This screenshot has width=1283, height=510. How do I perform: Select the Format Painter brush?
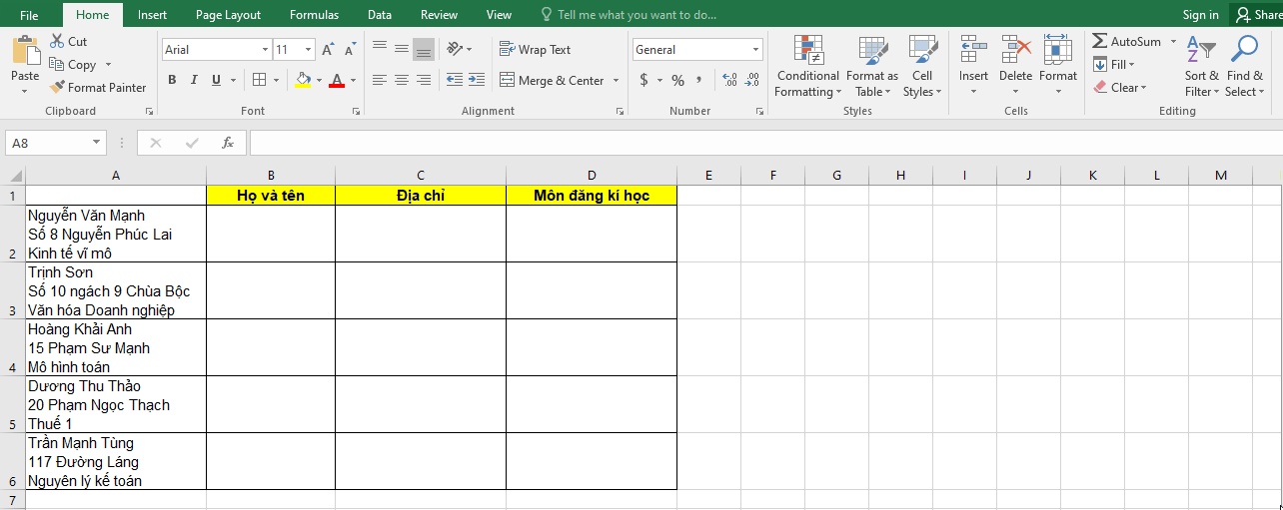pyautogui.click(x=57, y=87)
